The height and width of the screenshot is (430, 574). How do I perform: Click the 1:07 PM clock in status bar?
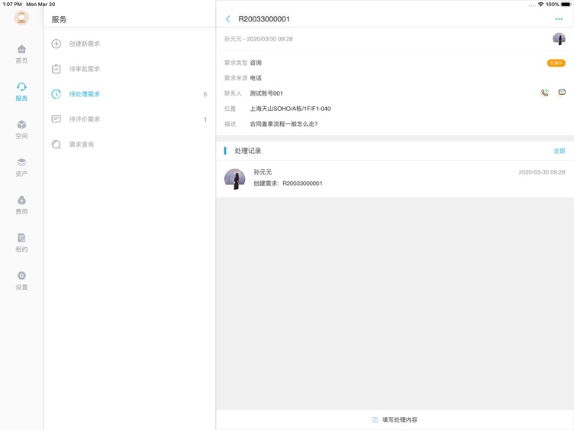tap(12, 5)
